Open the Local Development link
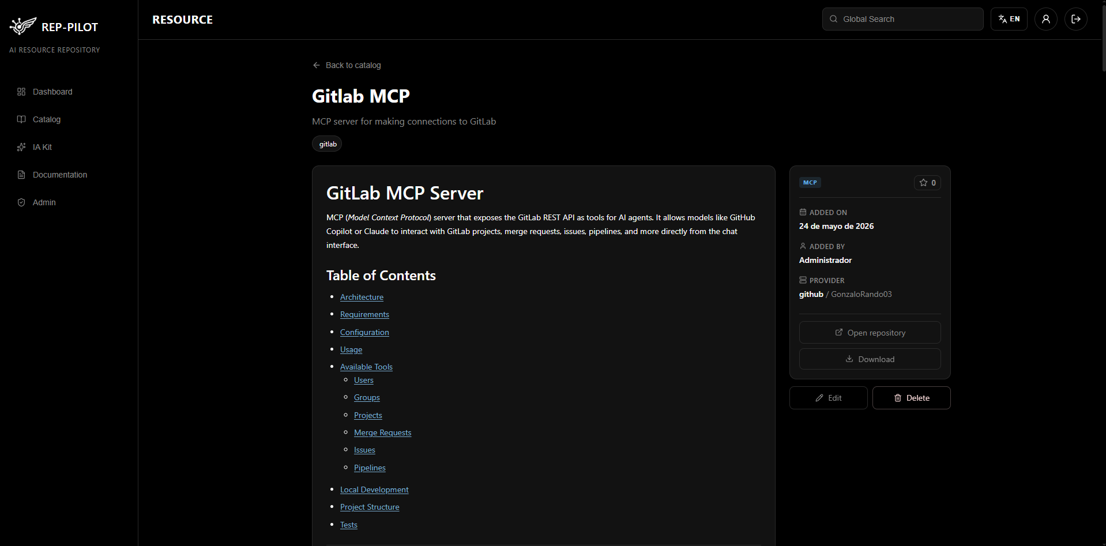The image size is (1106, 546). (x=374, y=489)
